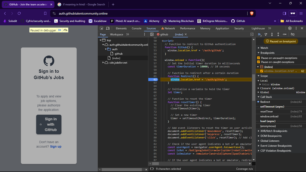
Task: Show more DevTools panels chevron after Lighthouse
Action: [x=270, y=28]
